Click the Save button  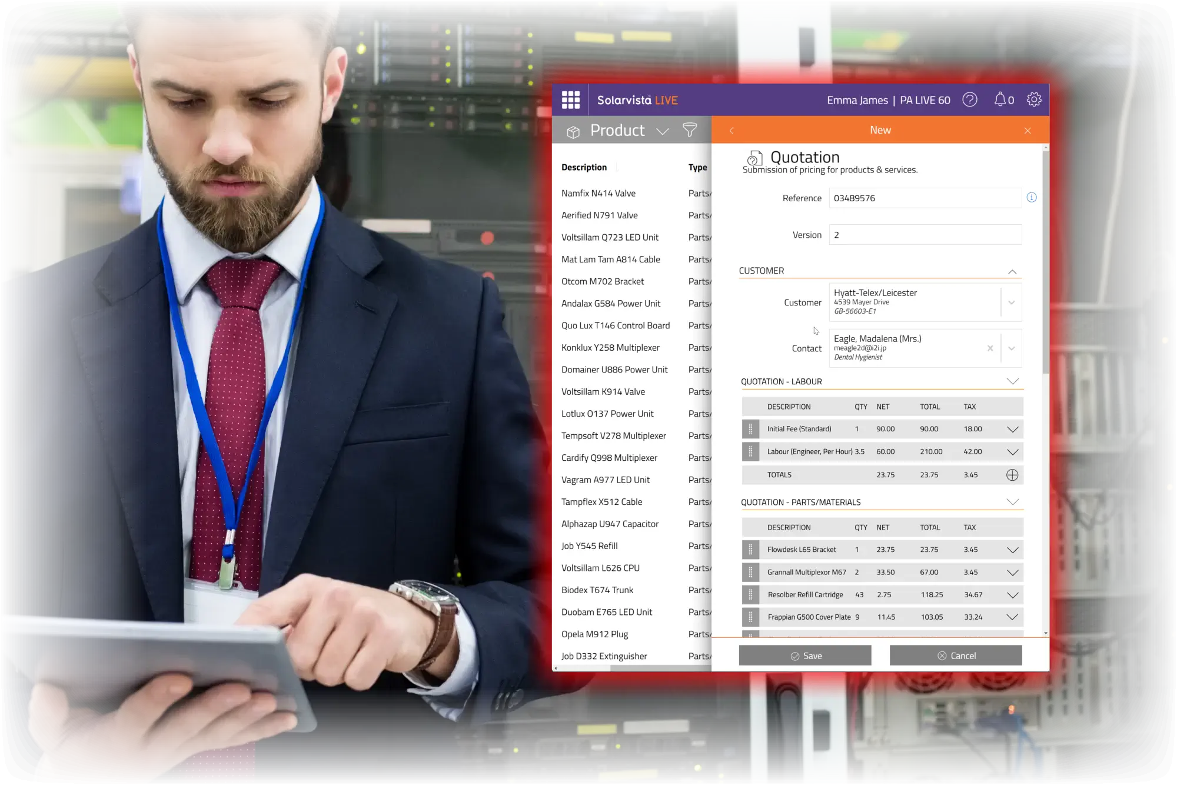805,656
